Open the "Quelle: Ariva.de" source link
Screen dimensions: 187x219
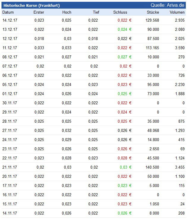pyautogui.click(x=167, y=5)
